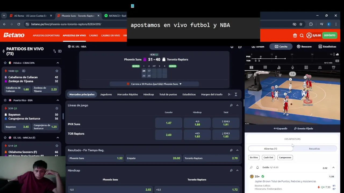Open the Boxscore view
This screenshot has height=193, width=344.
point(304,47)
